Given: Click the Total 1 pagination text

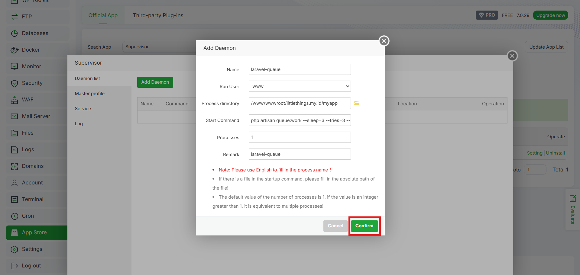Looking at the screenshot, I should pyautogui.click(x=560, y=170).
